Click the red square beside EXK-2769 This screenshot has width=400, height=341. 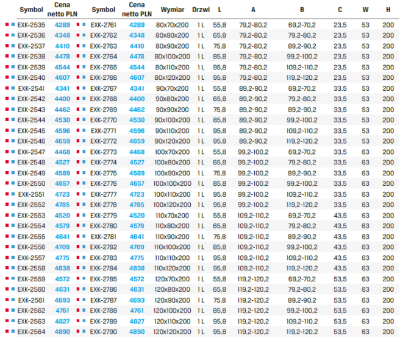(x=78, y=109)
